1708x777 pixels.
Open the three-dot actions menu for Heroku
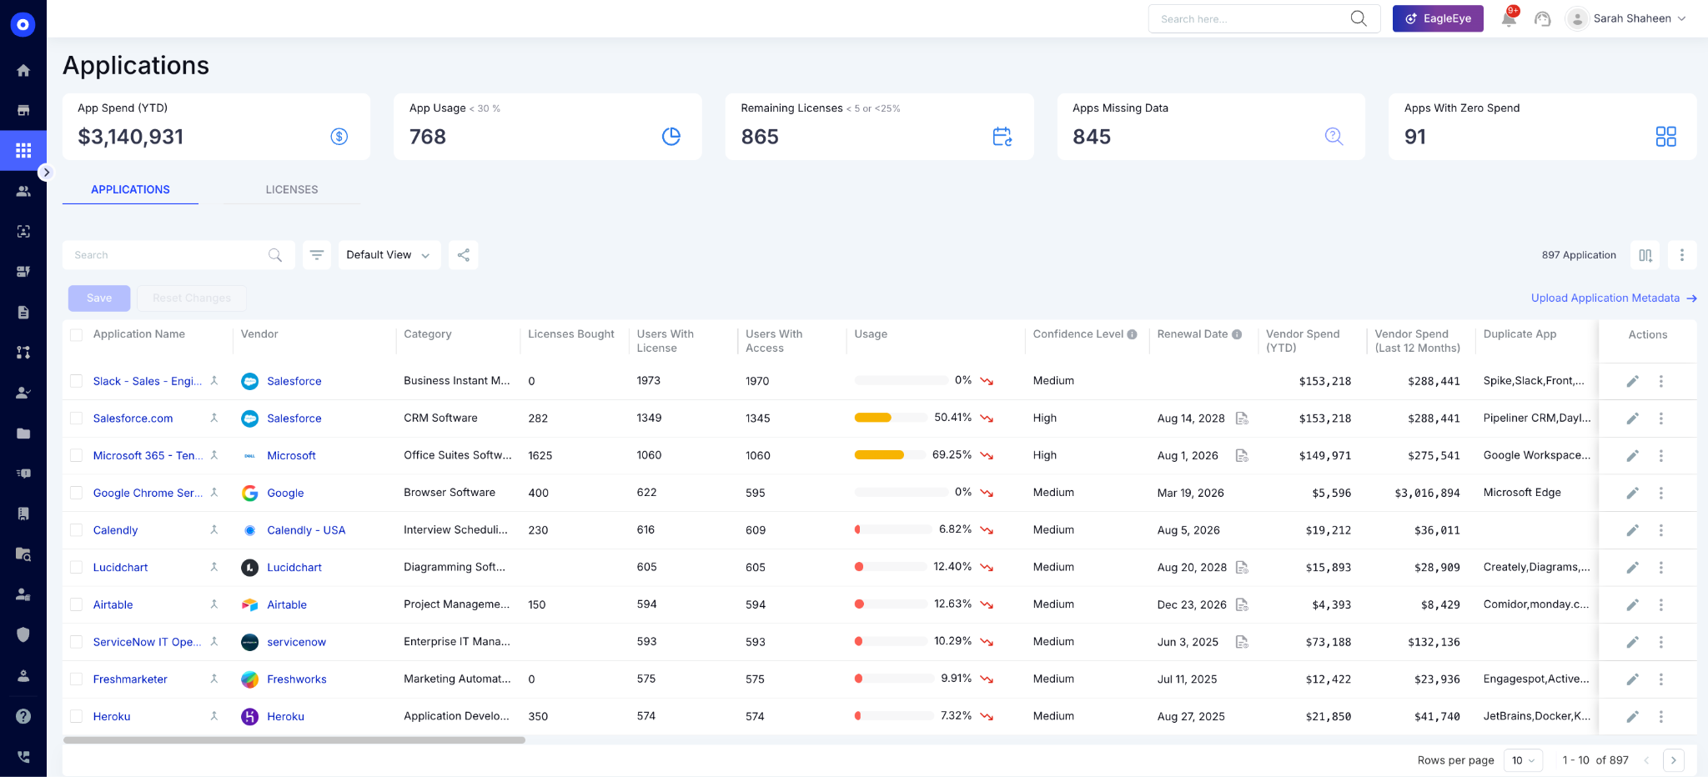(x=1660, y=717)
